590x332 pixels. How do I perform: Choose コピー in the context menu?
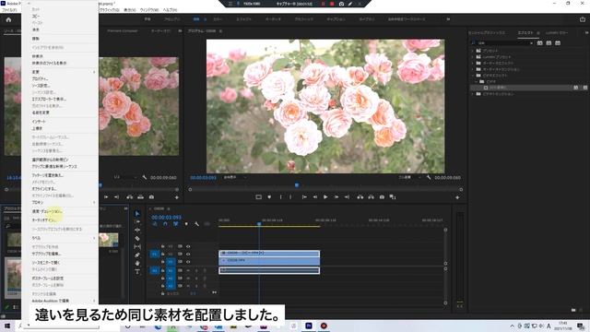tap(36, 17)
